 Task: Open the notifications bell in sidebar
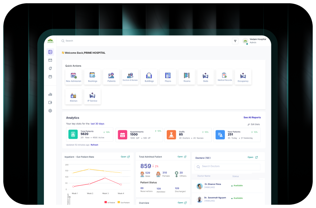tap(50, 68)
